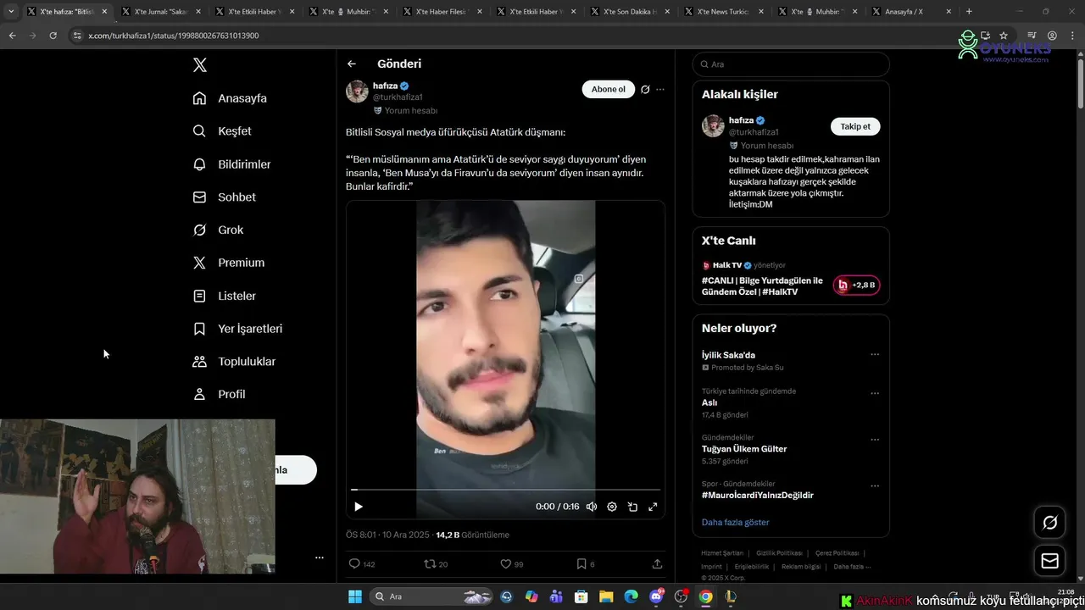1085x610 pixels.
Task: Open video settings gear
Action: [x=612, y=507]
